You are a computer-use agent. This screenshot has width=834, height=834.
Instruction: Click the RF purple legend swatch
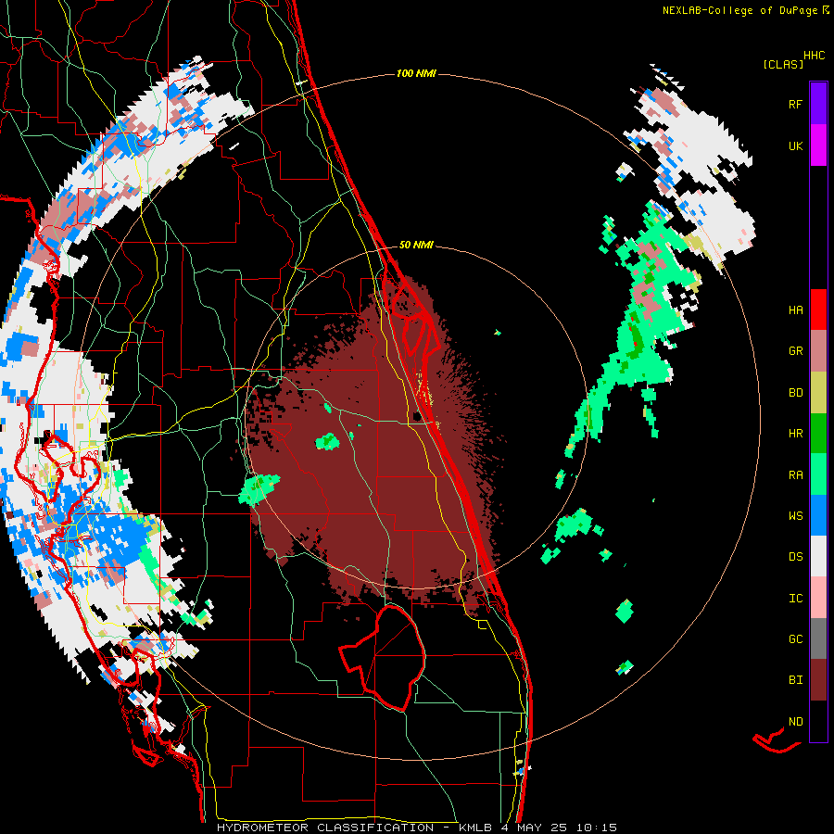(818, 104)
